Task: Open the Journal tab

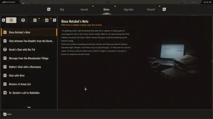Action: click(x=84, y=9)
